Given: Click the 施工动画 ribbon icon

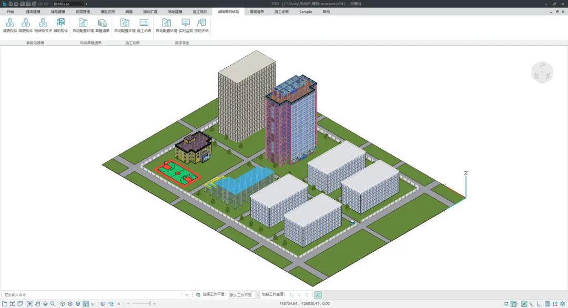Looking at the screenshot, I should click(144, 23).
